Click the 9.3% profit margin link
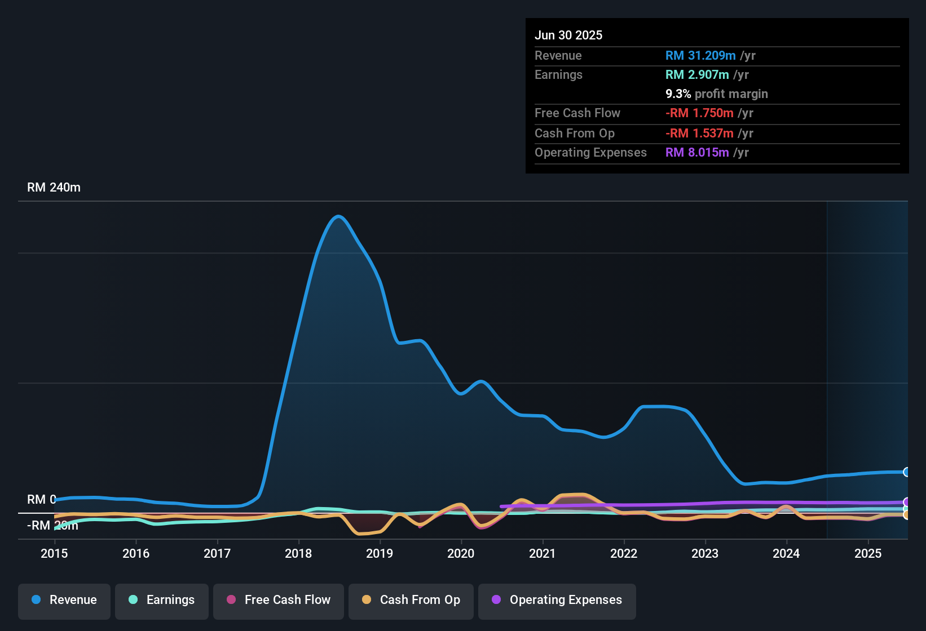Viewport: 926px width, 631px height. (716, 94)
